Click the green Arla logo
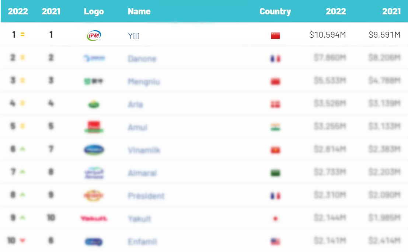 pos(94,104)
